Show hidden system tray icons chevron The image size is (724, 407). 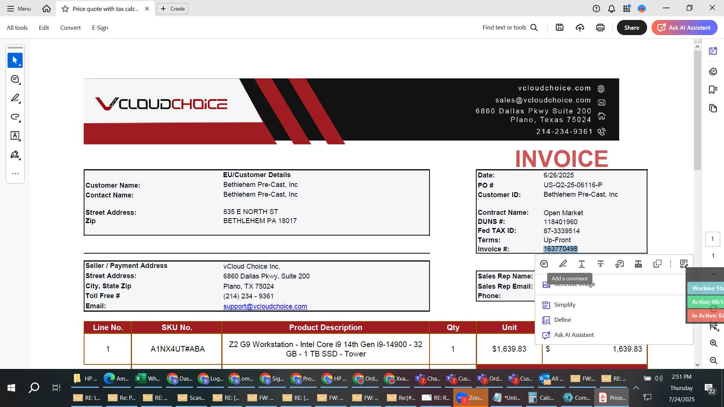pos(636,388)
